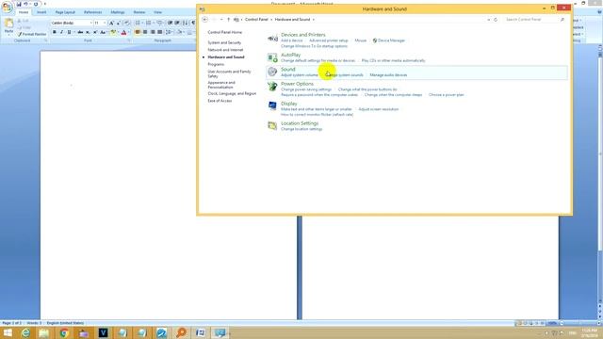Open the Font group dialog launcher
The image size is (603, 339).
129,40
